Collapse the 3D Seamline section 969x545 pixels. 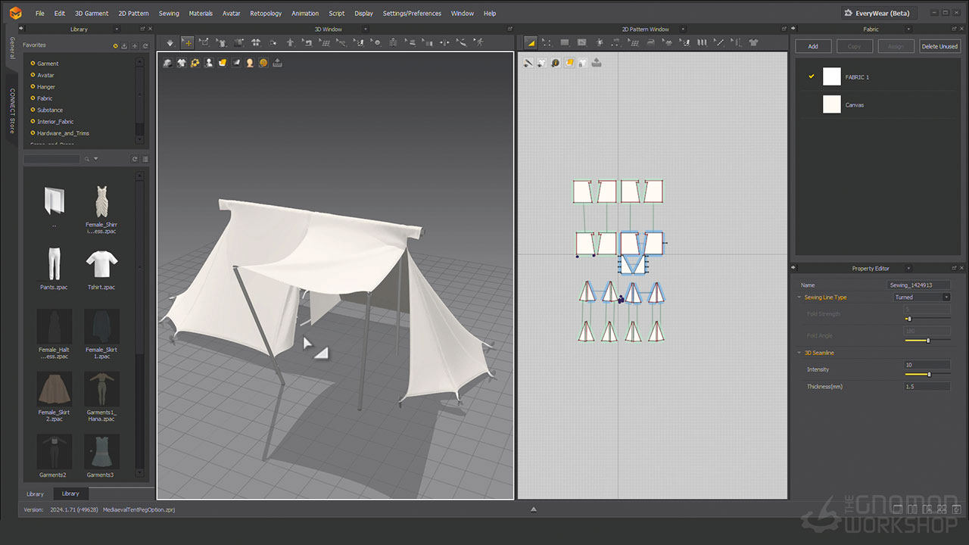tap(799, 353)
